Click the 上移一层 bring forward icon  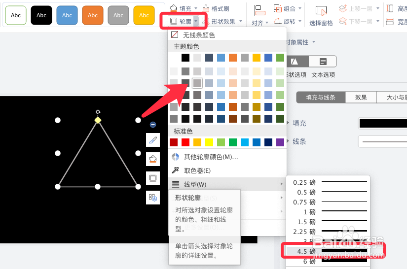(343, 8)
